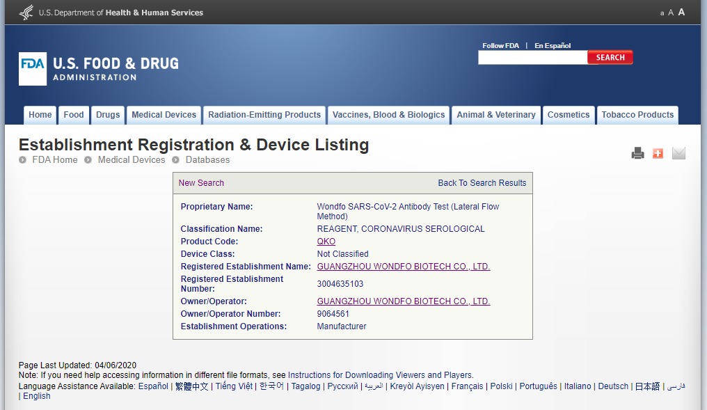Start a New Search

(201, 183)
